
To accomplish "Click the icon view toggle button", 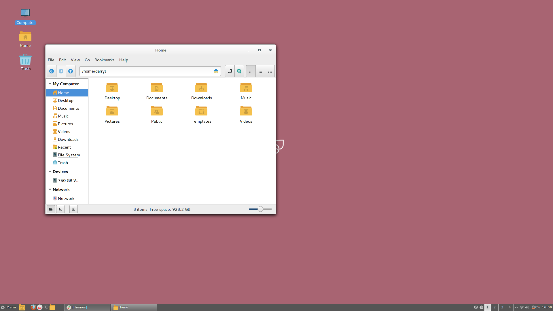I will (251, 71).
